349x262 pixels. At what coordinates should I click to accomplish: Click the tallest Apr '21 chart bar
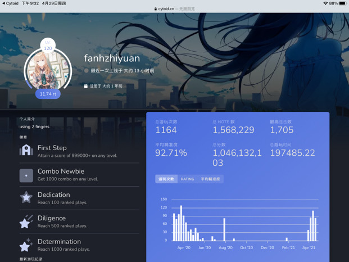(x=313, y=225)
